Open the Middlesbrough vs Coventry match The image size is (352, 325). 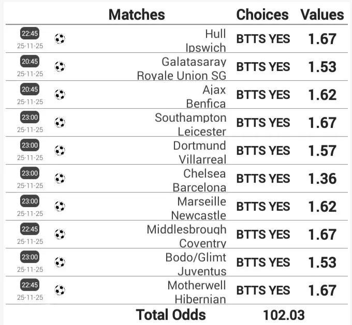click(186, 235)
